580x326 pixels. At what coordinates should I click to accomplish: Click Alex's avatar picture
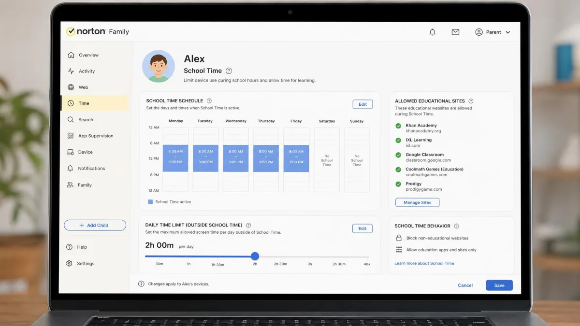[x=159, y=66]
